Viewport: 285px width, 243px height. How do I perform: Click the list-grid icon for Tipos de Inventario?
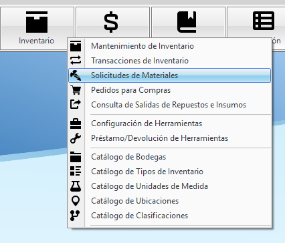[x=76, y=172]
